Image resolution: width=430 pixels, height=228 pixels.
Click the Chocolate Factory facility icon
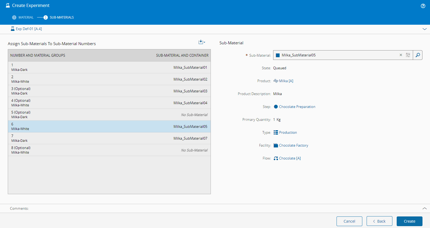(x=276, y=145)
